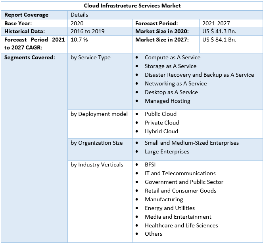The image size is (265, 244).
Task: Click the 'BFSI' list item
Action: 151,165
